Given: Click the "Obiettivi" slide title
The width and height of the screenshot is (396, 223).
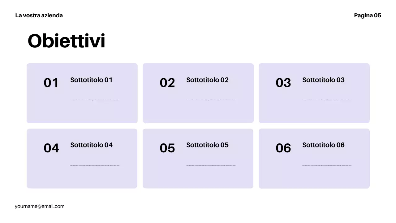Looking at the screenshot, I should pyautogui.click(x=66, y=41).
